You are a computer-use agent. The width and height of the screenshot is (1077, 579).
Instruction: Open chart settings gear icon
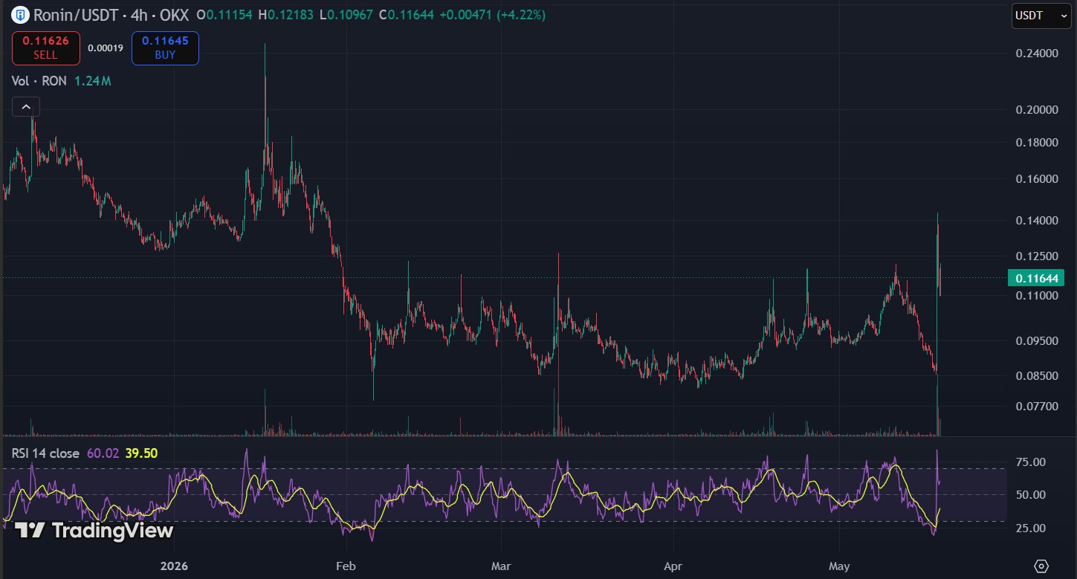pos(1041,566)
